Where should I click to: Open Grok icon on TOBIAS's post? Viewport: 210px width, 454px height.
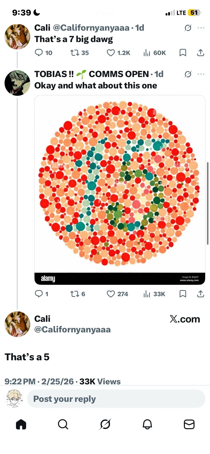(188, 74)
